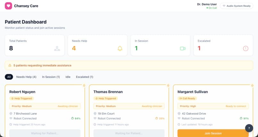
Task: Click clock icon next to Help triggered 20 hours ago
Action: coord(11,125)
